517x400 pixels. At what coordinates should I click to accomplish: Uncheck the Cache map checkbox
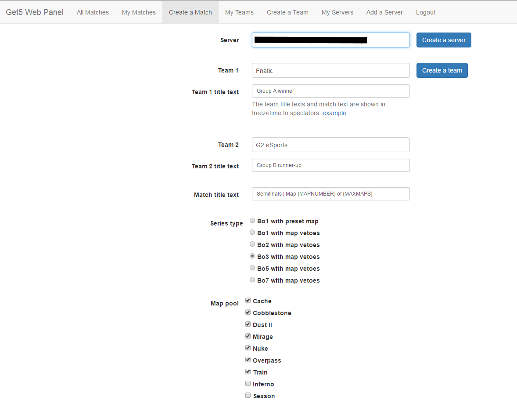[x=248, y=301]
